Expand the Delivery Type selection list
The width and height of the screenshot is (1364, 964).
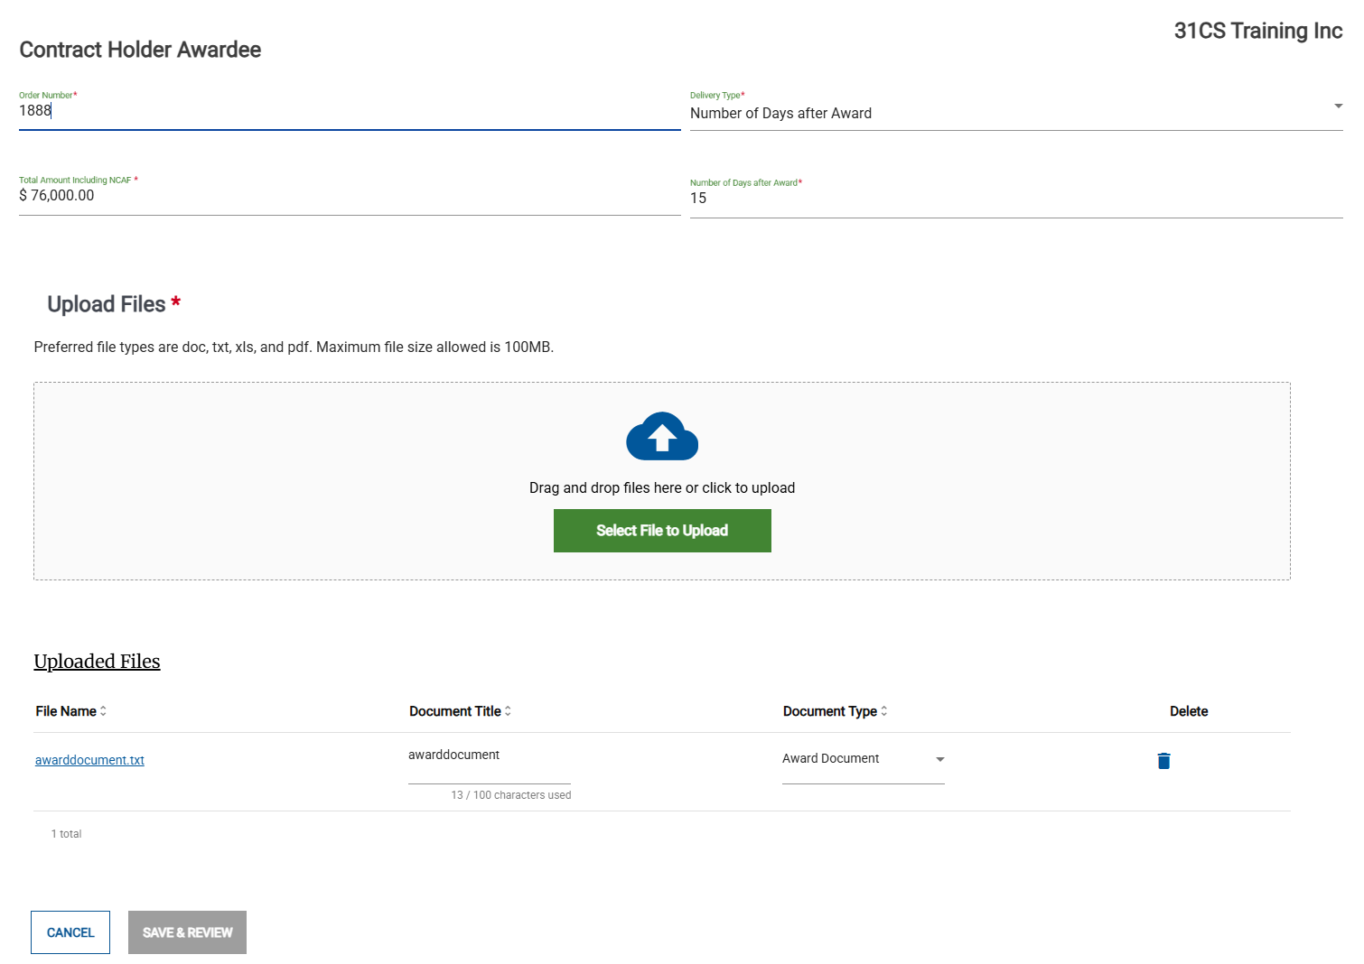1338,107
